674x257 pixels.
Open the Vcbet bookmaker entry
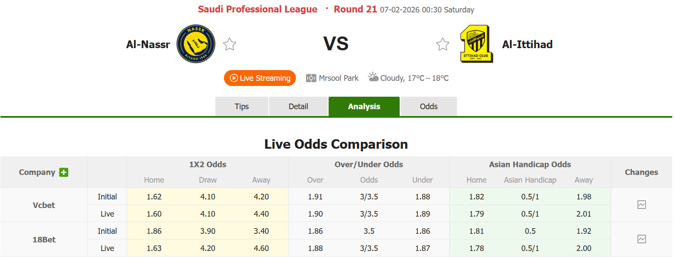click(x=43, y=205)
